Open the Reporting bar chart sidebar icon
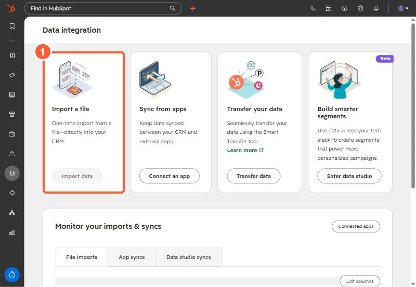 12,232
